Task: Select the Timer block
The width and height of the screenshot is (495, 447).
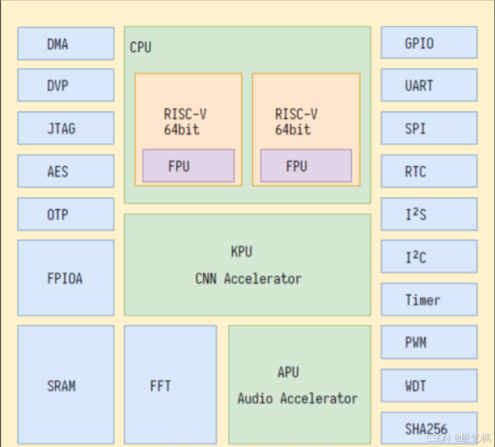Action: coord(429,300)
